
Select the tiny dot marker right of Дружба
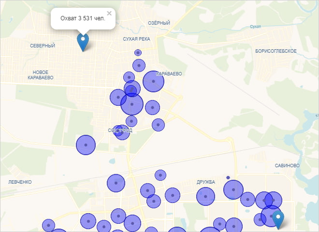228,177
